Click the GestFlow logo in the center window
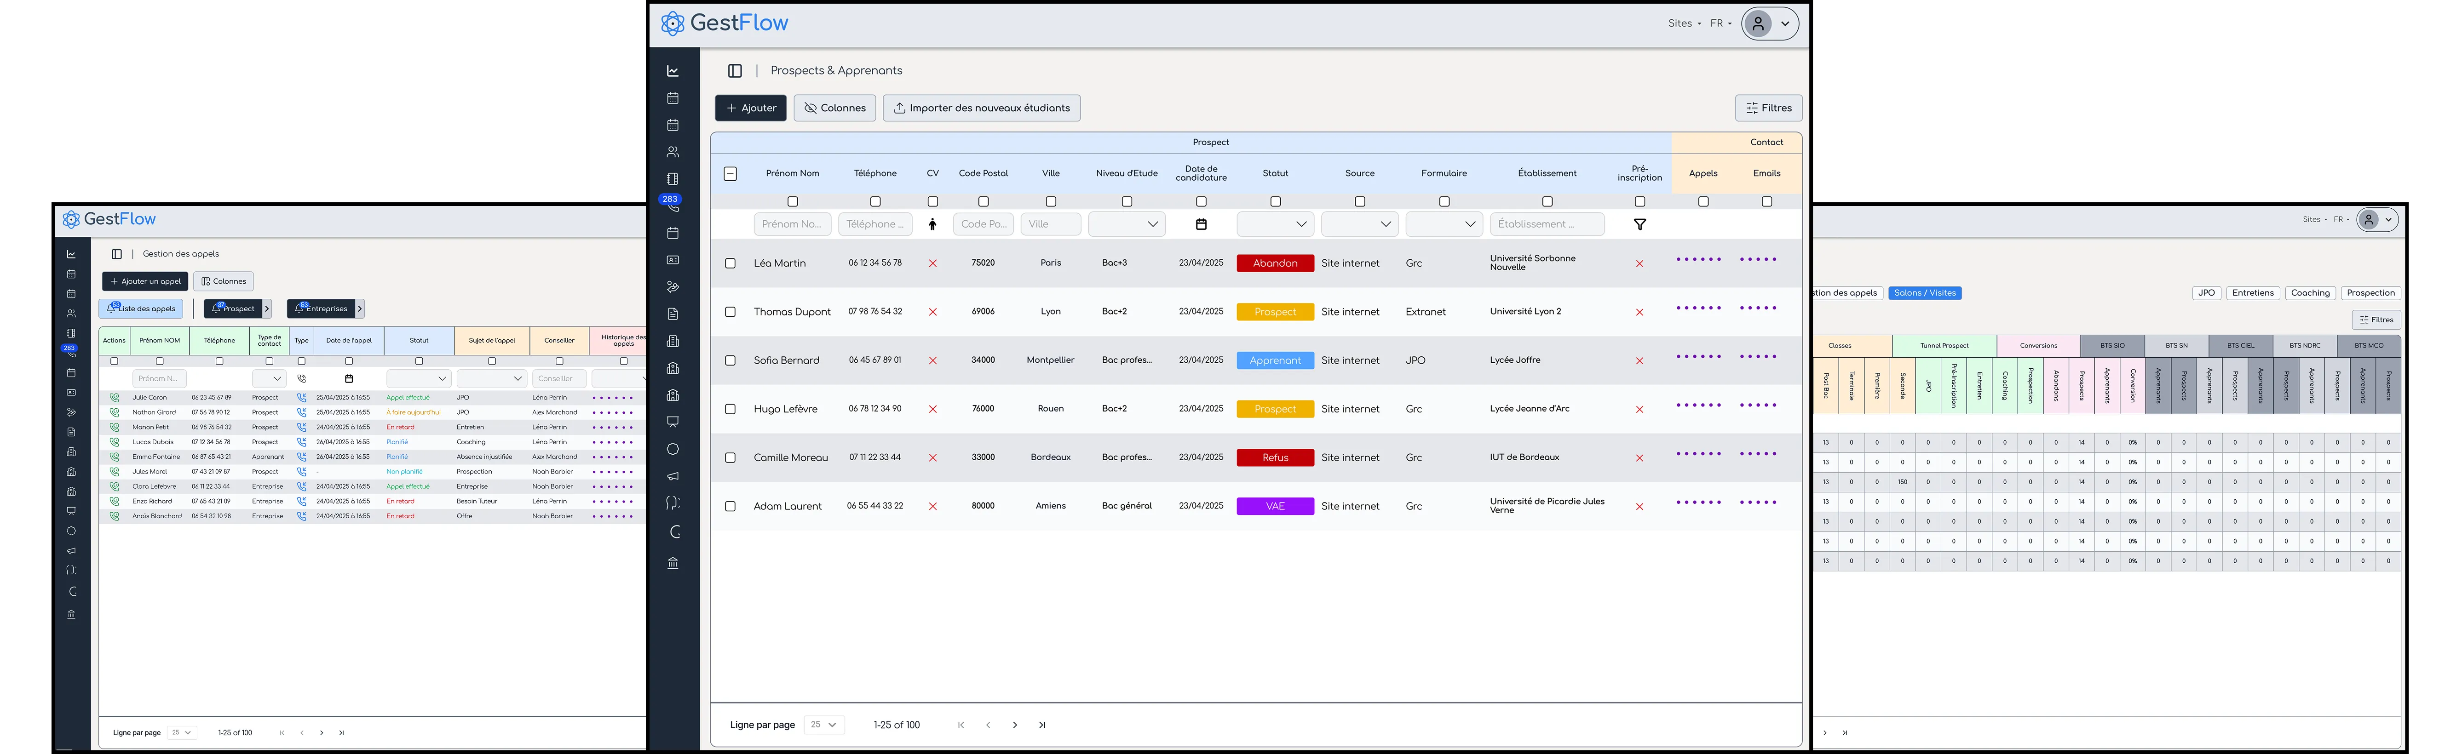 [x=725, y=23]
